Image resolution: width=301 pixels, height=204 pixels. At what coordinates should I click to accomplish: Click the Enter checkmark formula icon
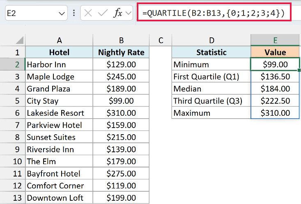pos(103,13)
